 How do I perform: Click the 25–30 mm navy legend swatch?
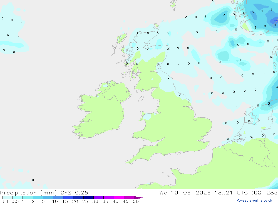(88, 197)
